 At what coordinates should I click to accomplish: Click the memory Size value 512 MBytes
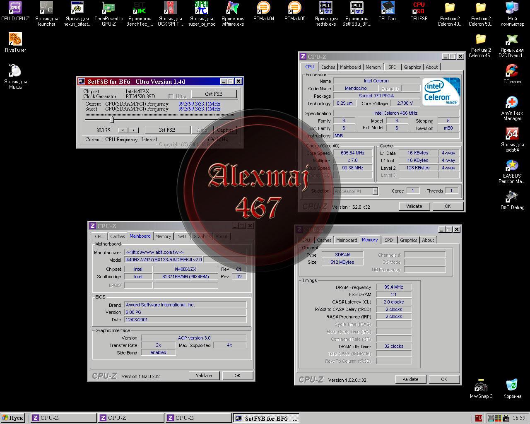tap(342, 262)
